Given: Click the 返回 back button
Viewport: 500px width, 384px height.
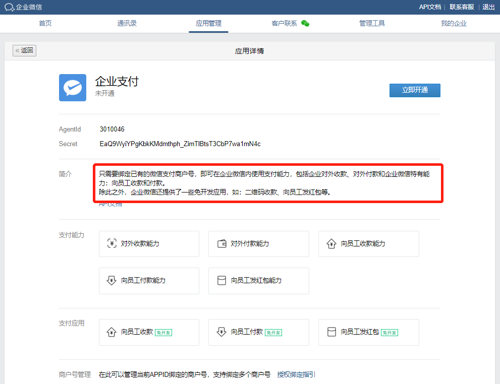Looking at the screenshot, I should click(24, 50).
